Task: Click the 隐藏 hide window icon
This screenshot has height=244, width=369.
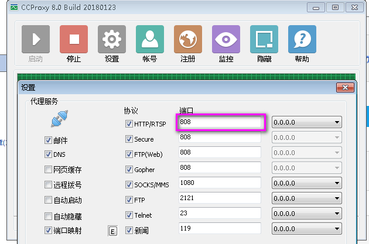Action: point(264,39)
